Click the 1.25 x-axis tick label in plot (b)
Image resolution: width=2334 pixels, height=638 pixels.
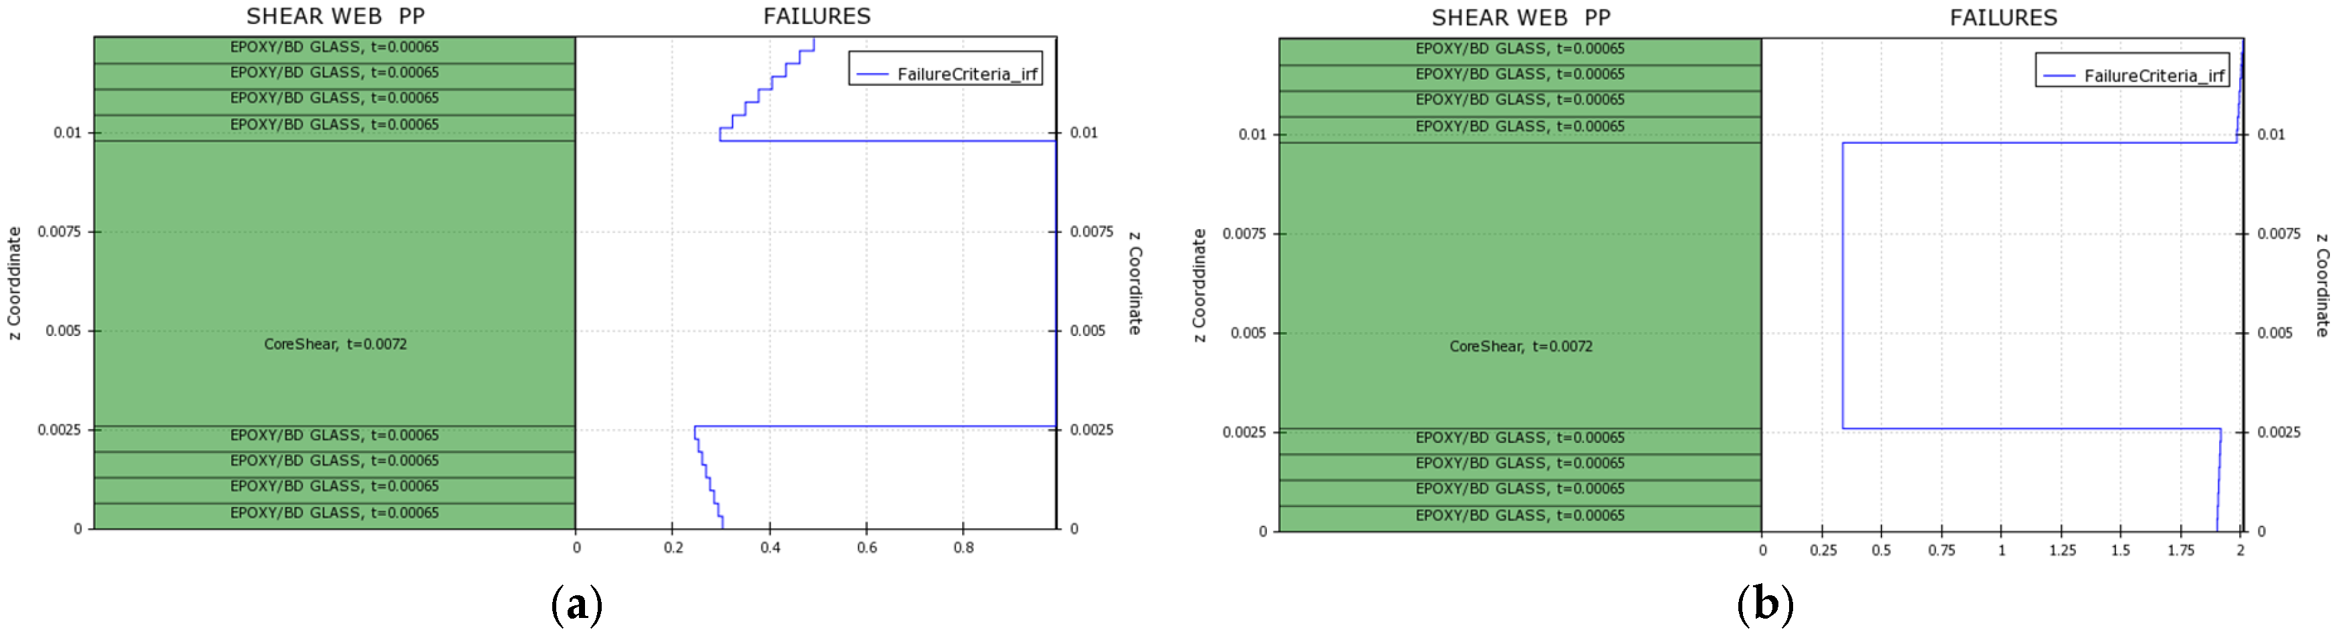coord(2061,550)
